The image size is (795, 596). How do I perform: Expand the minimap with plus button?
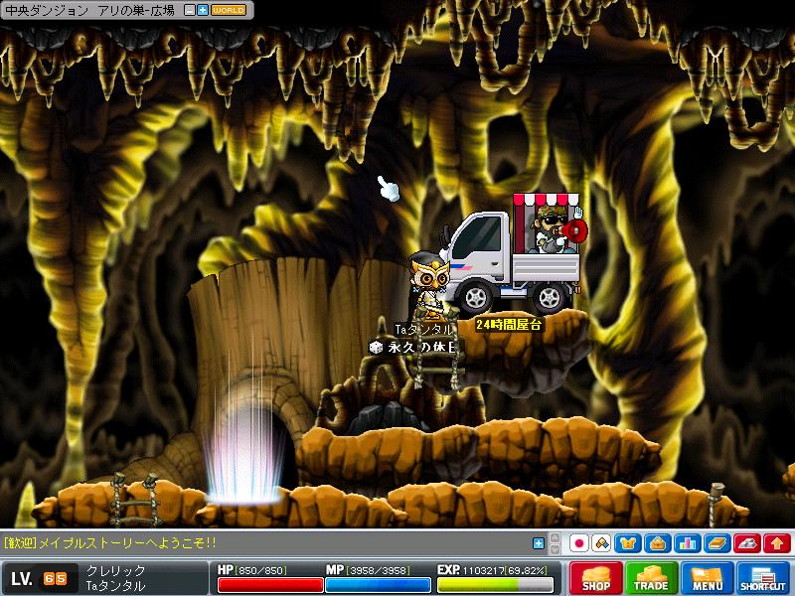point(203,10)
